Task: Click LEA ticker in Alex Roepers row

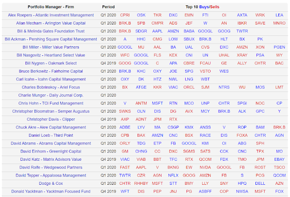Action: [x=279, y=15]
